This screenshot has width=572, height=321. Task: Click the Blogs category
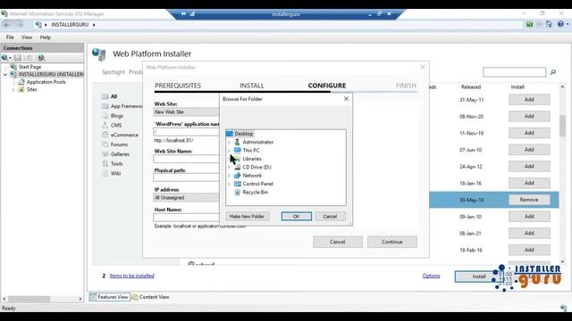117,116
